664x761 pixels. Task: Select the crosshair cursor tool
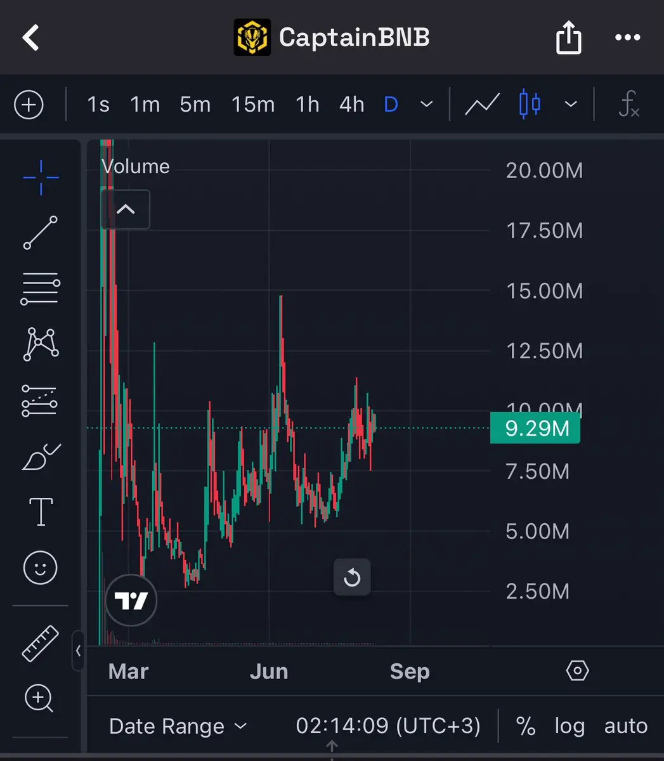pos(41,178)
